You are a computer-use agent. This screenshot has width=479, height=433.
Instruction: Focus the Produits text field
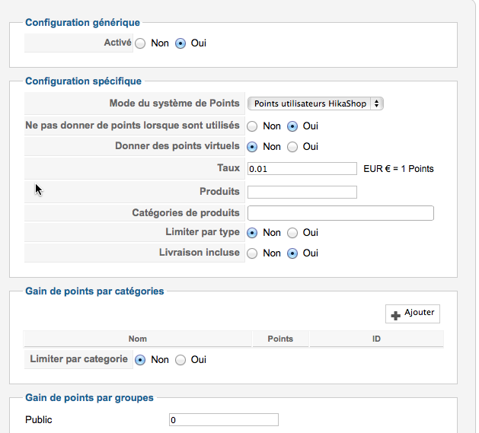click(x=302, y=192)
